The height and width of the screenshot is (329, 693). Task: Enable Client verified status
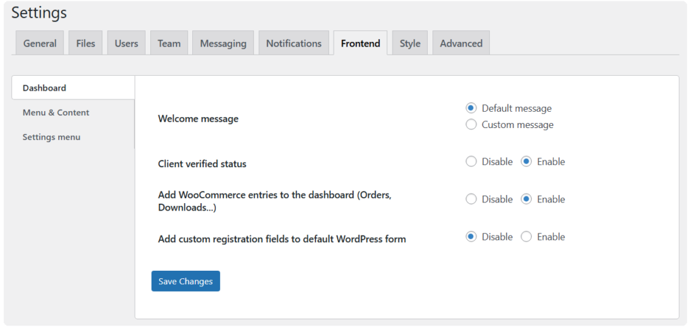527,162
